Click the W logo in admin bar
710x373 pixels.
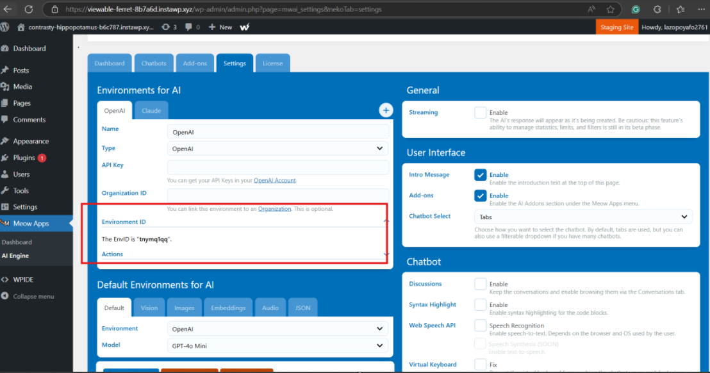coord(245,27)
